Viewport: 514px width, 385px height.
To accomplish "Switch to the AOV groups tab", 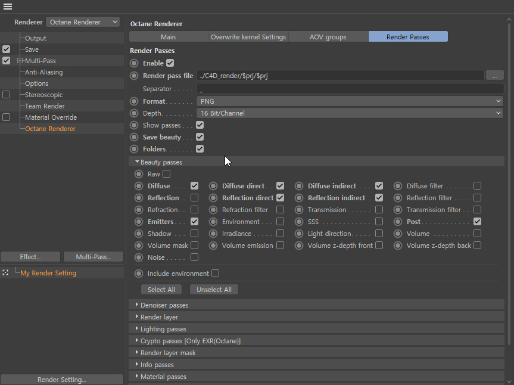I will point(328,37).
